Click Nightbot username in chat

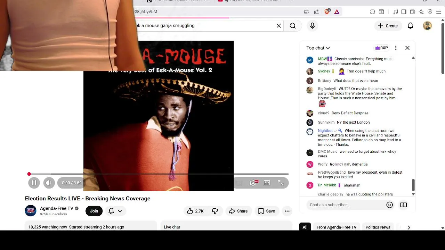coord(325,131)
